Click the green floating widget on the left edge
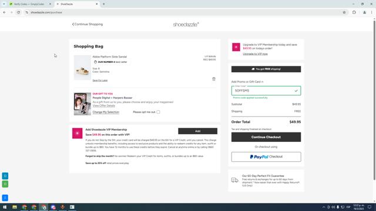This screenshot has width=376, height=211. point(5,184)
